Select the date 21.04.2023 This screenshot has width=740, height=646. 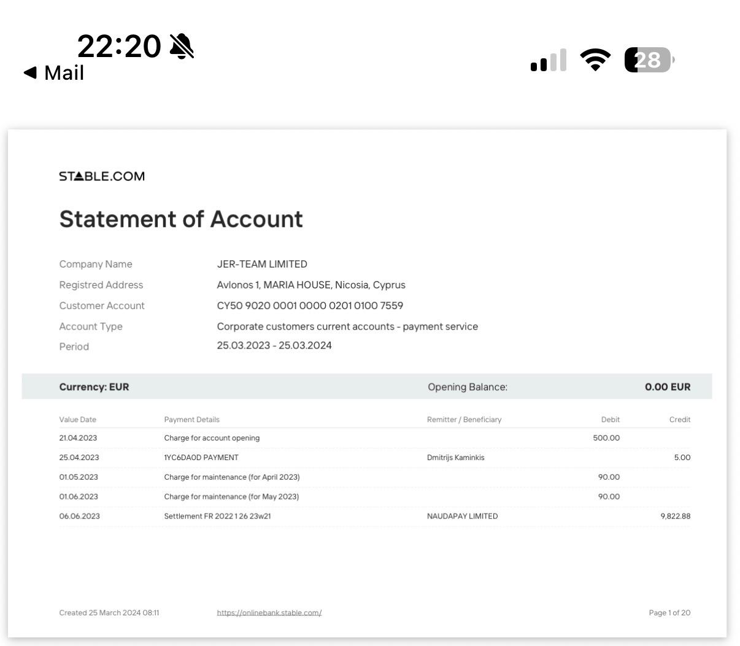click(x=78, y=438)
